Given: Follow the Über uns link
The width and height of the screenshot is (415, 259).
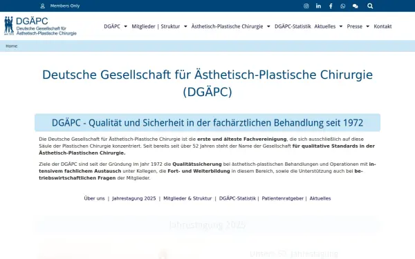Looking at the screenshot, I should pos(95,198).
